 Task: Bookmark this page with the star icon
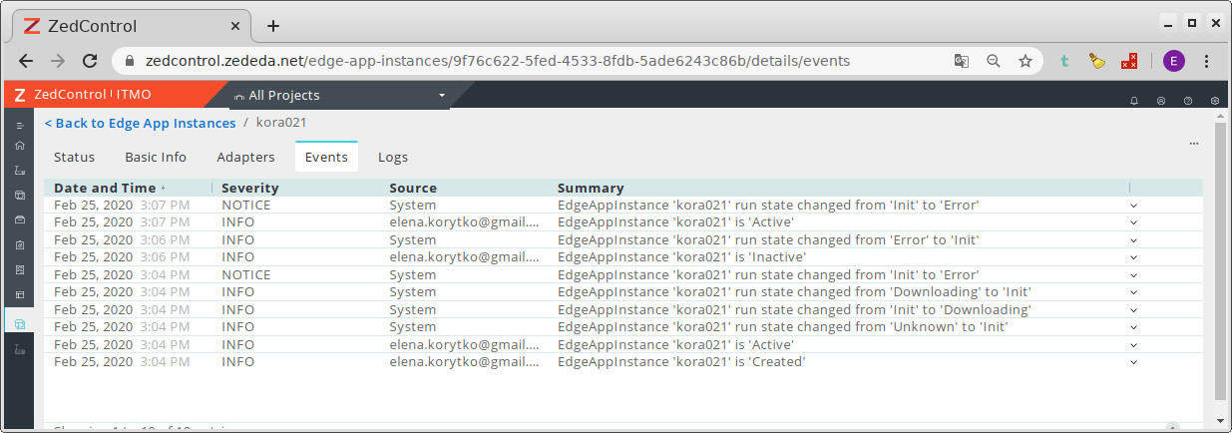pos(1025,61)
